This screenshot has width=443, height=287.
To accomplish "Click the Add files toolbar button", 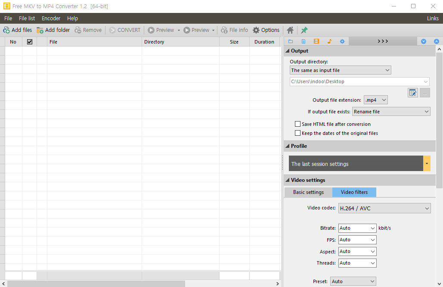I will [18, 30].
